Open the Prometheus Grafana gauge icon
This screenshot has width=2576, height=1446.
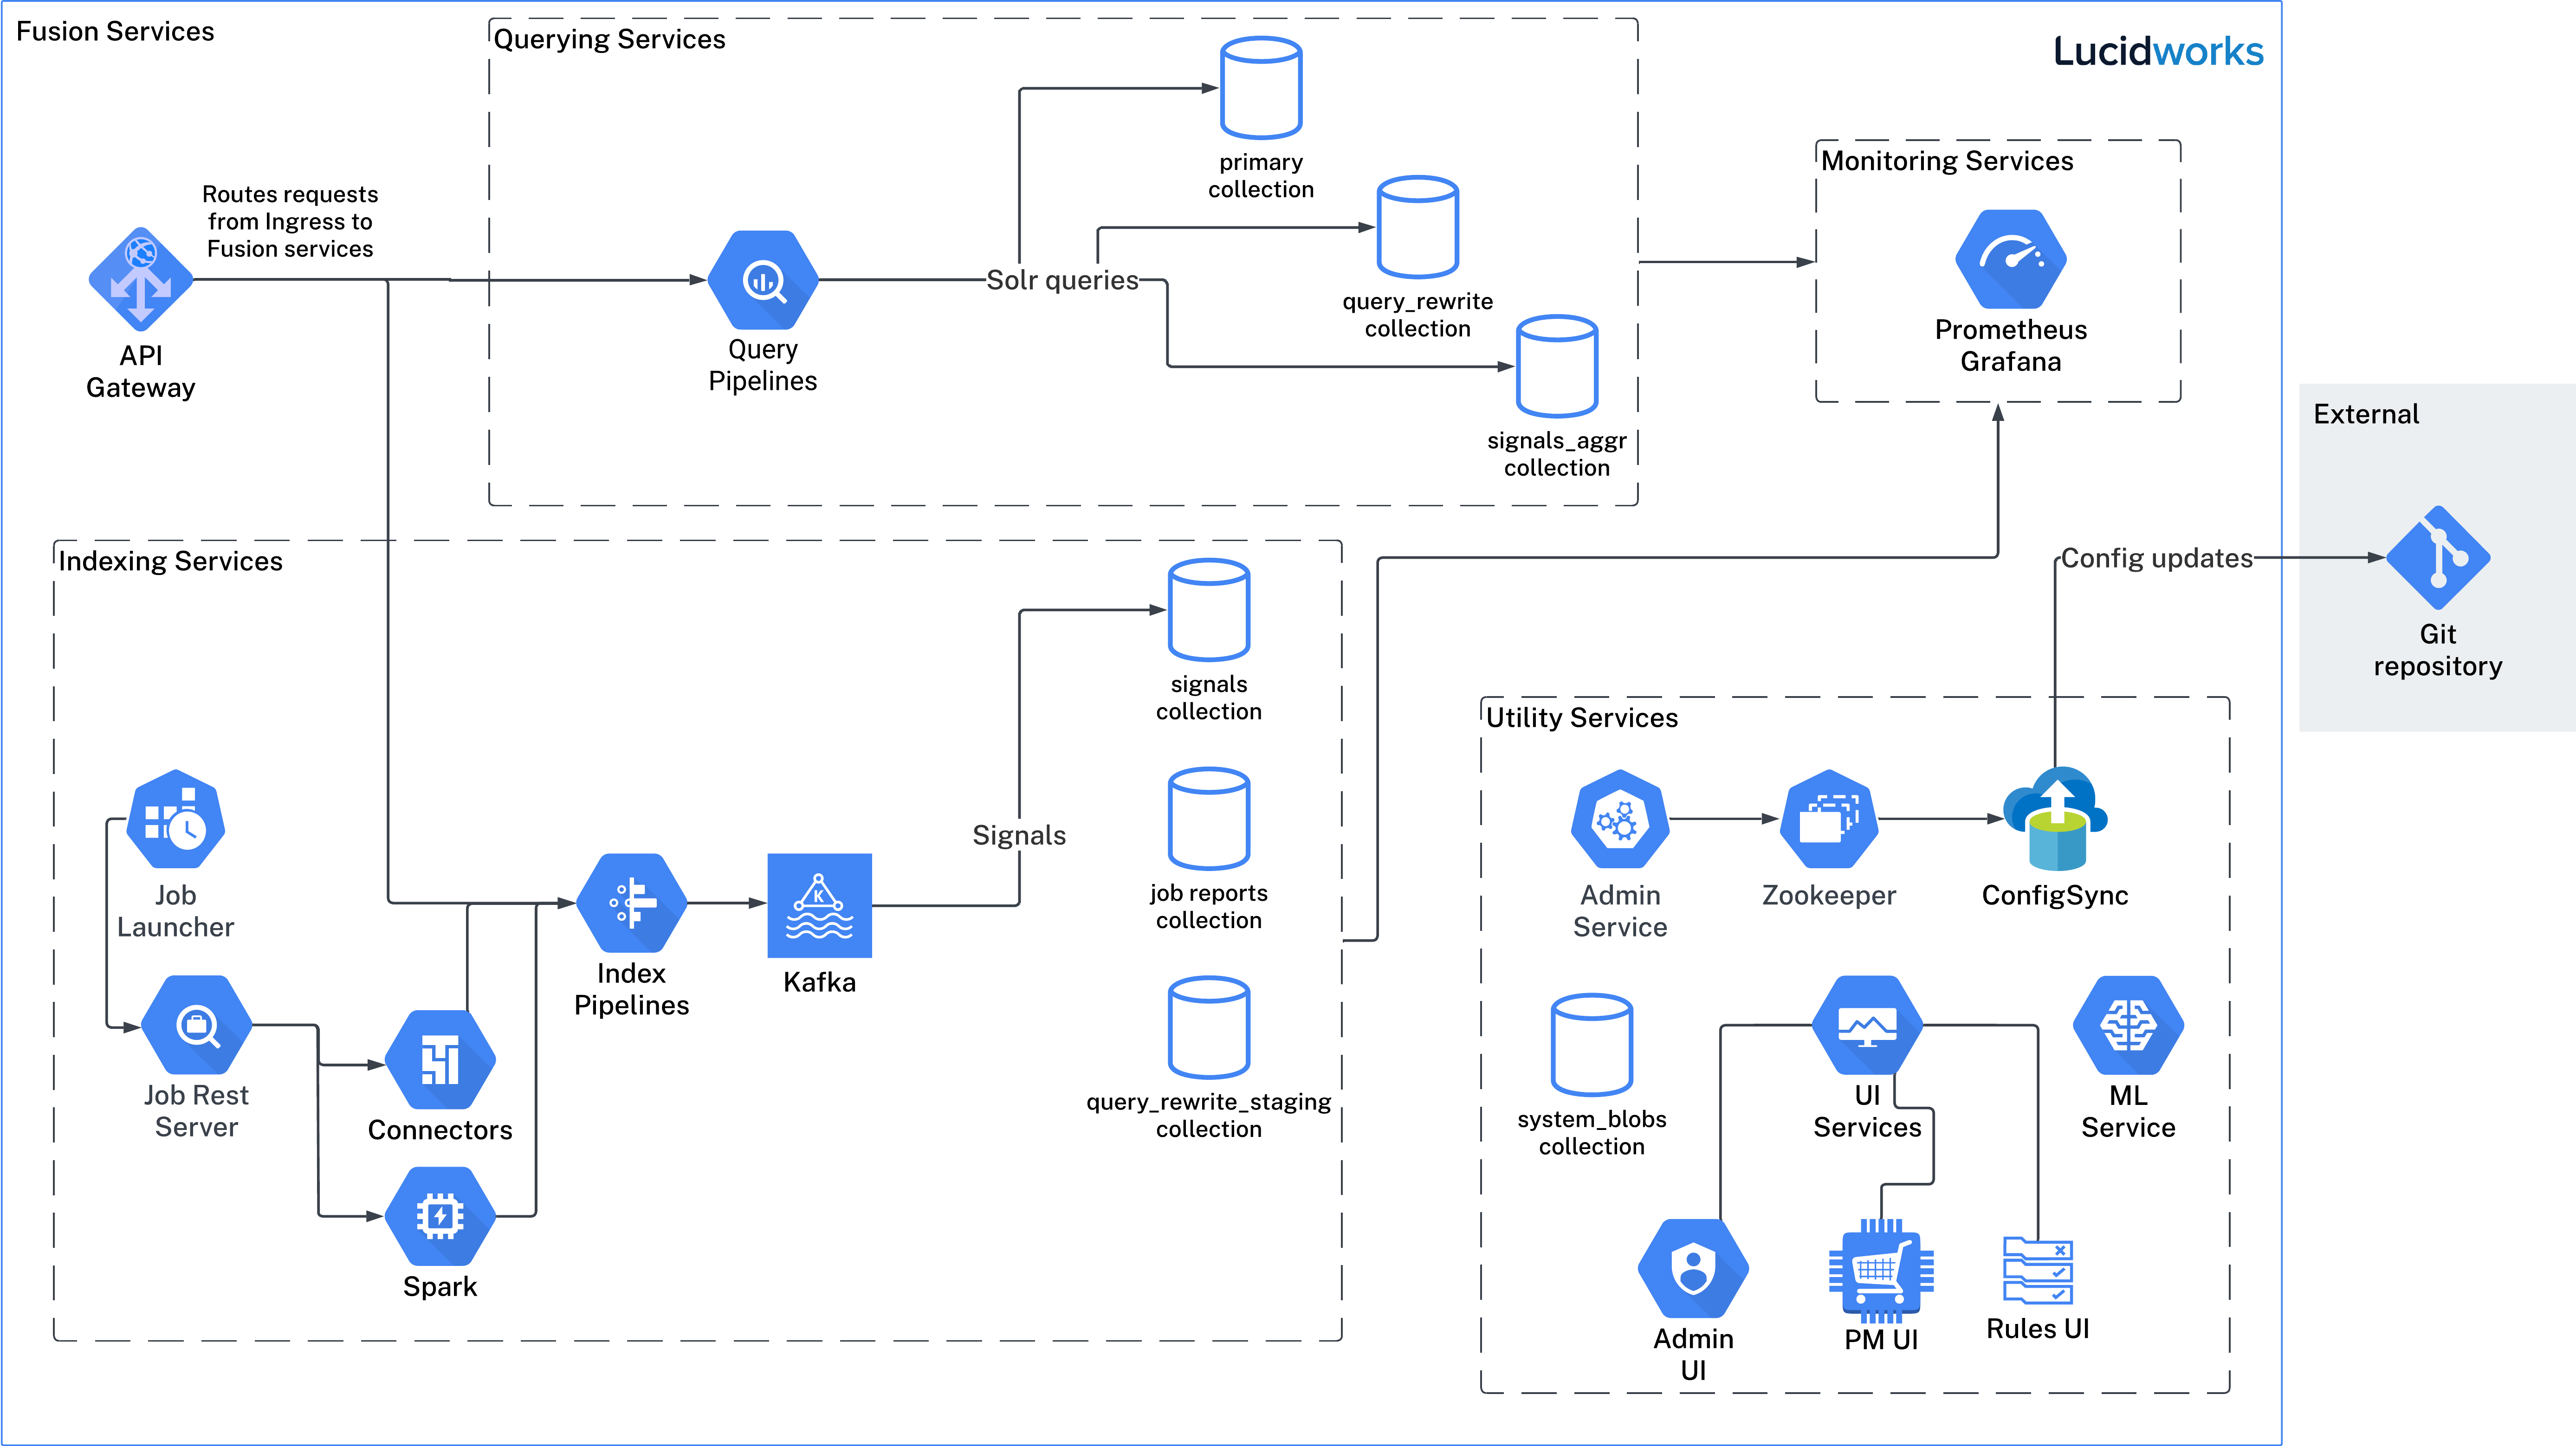pos(2011,259)
